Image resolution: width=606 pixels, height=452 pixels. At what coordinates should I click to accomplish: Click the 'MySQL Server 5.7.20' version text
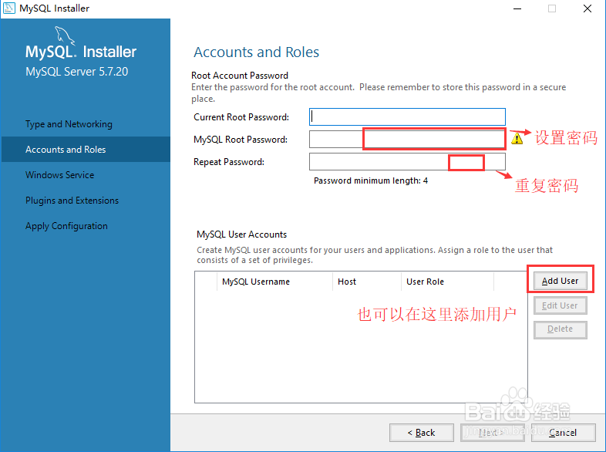[x=76, y=72]
